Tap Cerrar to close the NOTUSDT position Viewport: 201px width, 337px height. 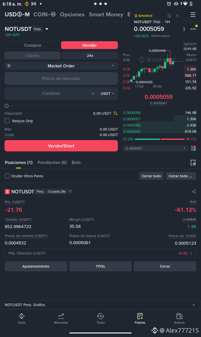click(165, 266)
